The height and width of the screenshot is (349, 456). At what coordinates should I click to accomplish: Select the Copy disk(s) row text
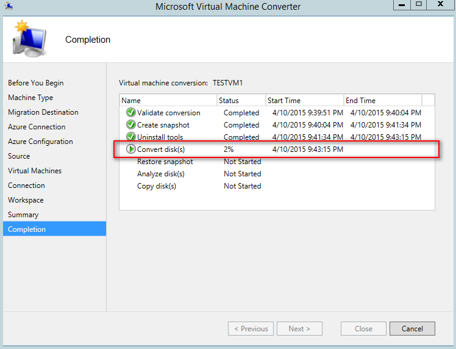point(157,186)
